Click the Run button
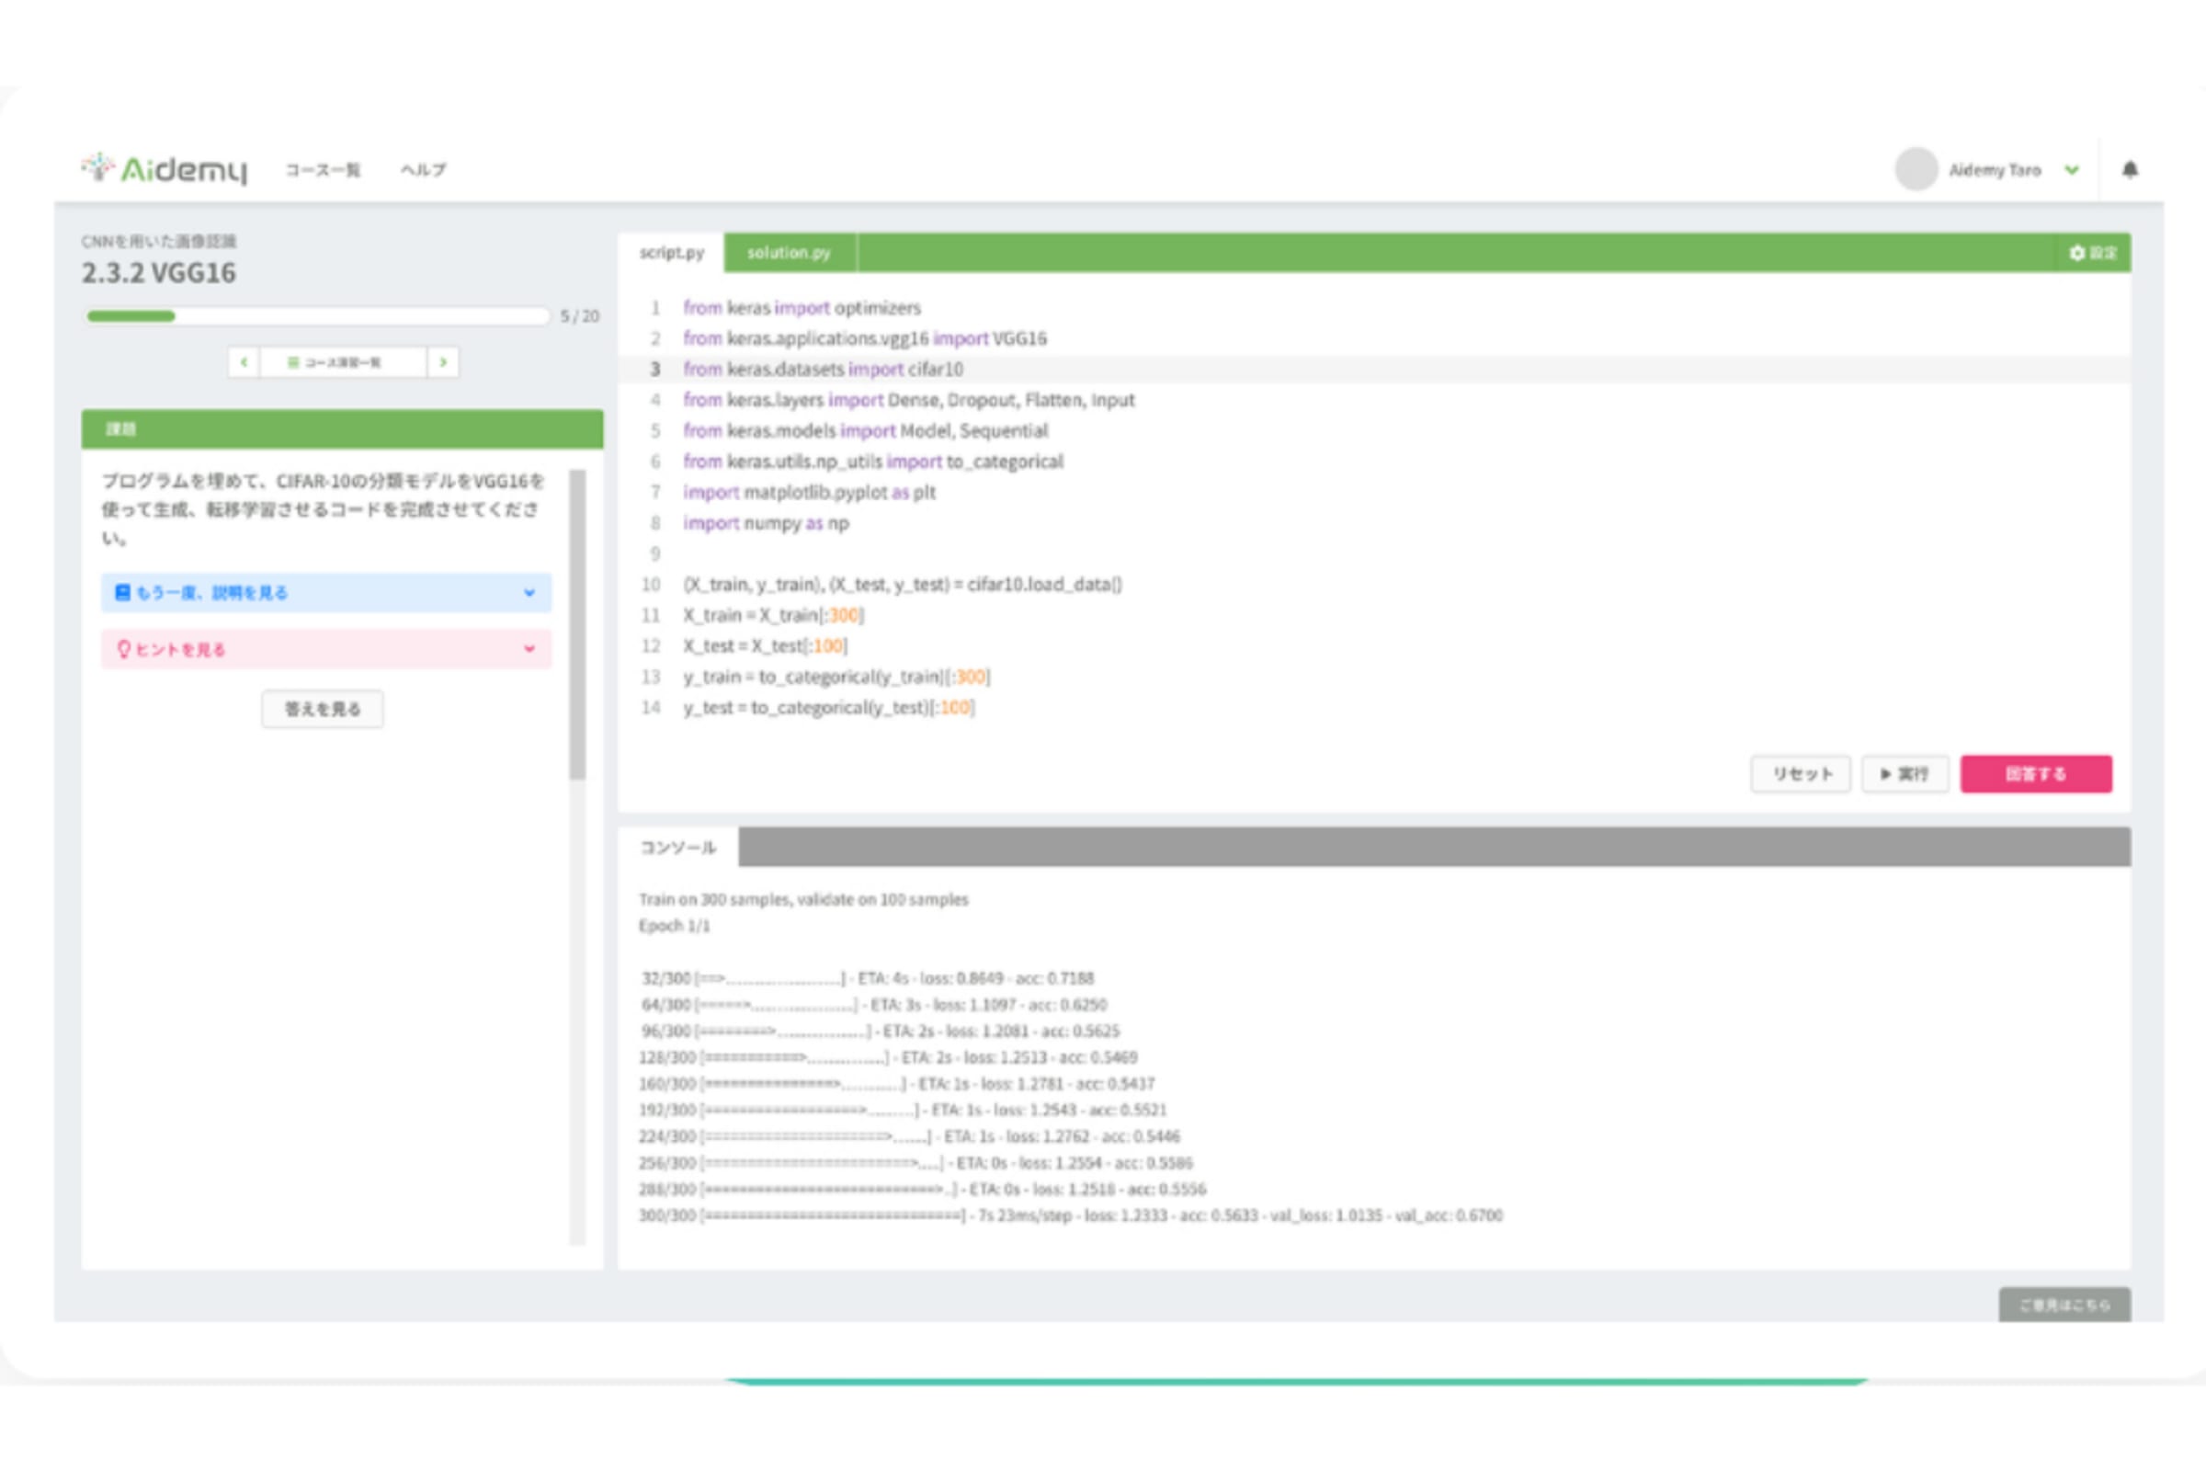The image size is (2206, 1471). click(1904, 774)
